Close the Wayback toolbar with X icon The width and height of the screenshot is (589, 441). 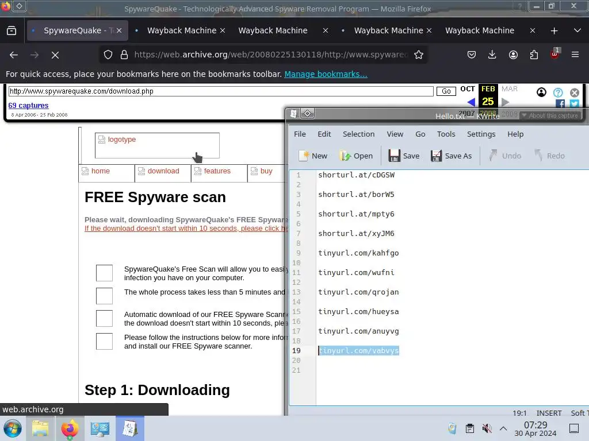(x=575, y=92)
